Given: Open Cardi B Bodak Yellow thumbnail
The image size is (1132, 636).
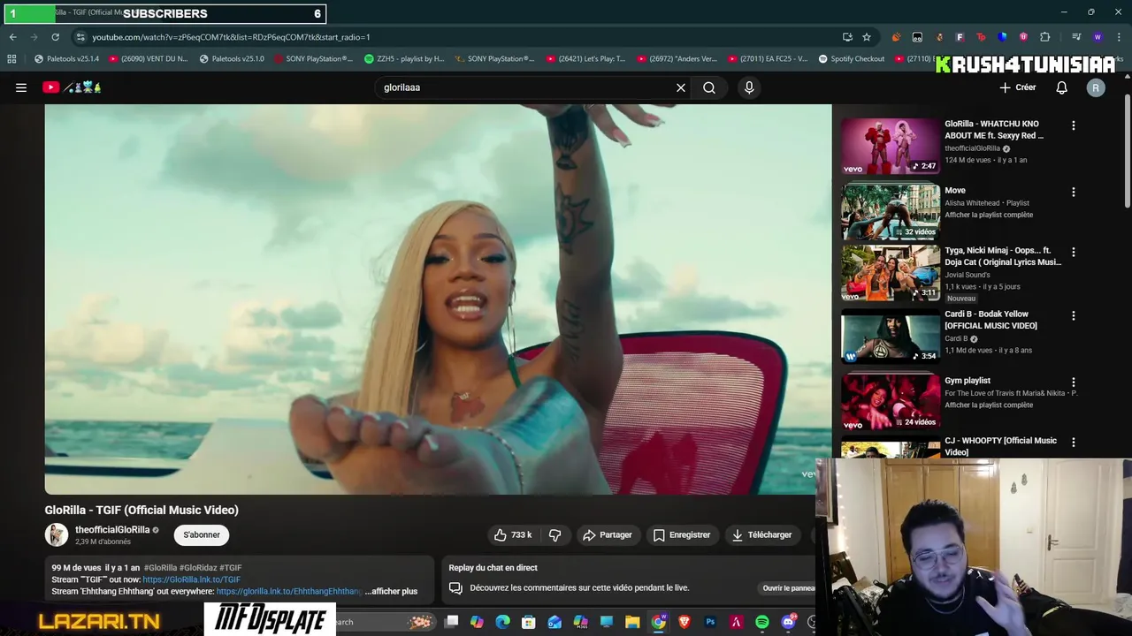Looking at the screenshot, I should click(891, 336).
